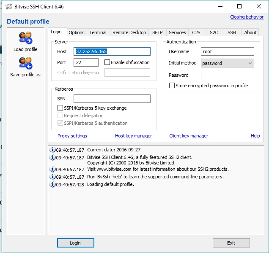Switch to the Terminal tab
This screenshot has width=269, height=253.
point(98,32)
